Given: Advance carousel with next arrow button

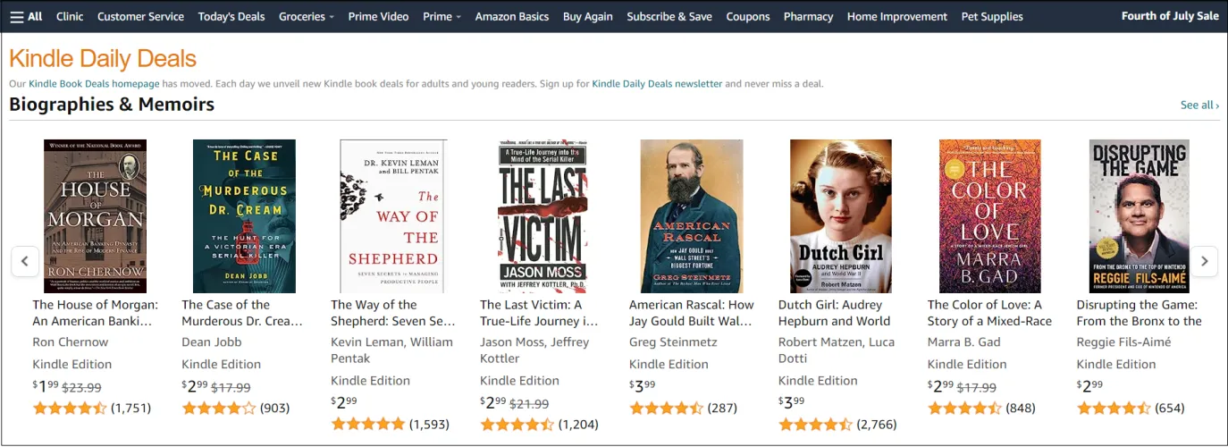Looking at the screenshot, I should [x=1204, y=261].
